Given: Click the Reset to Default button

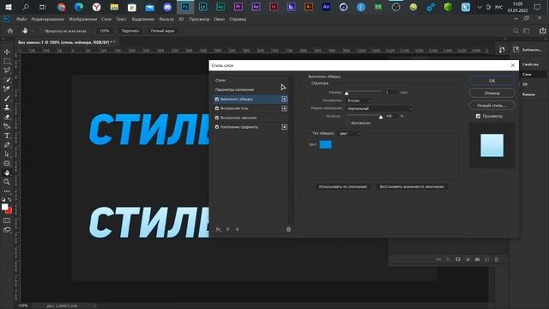Looking at the screenshot, I should (x=412, y=187).
